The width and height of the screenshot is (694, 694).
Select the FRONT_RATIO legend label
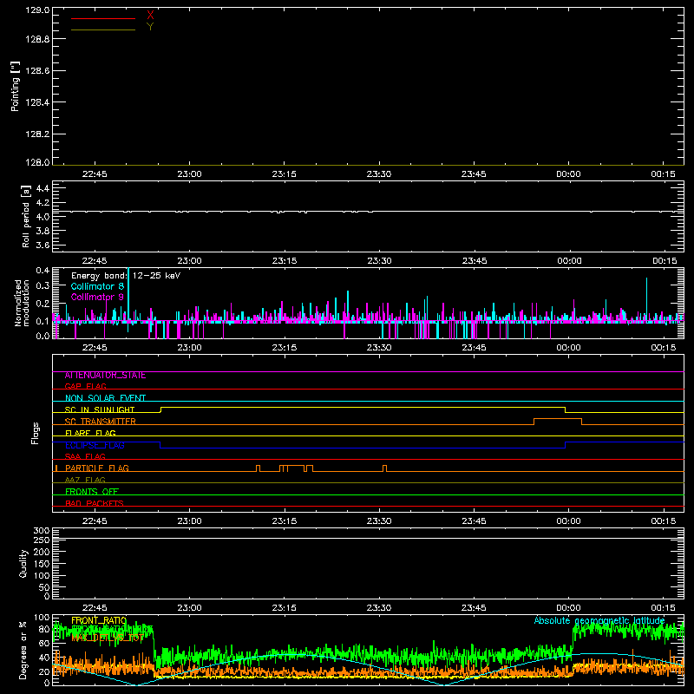99,620
